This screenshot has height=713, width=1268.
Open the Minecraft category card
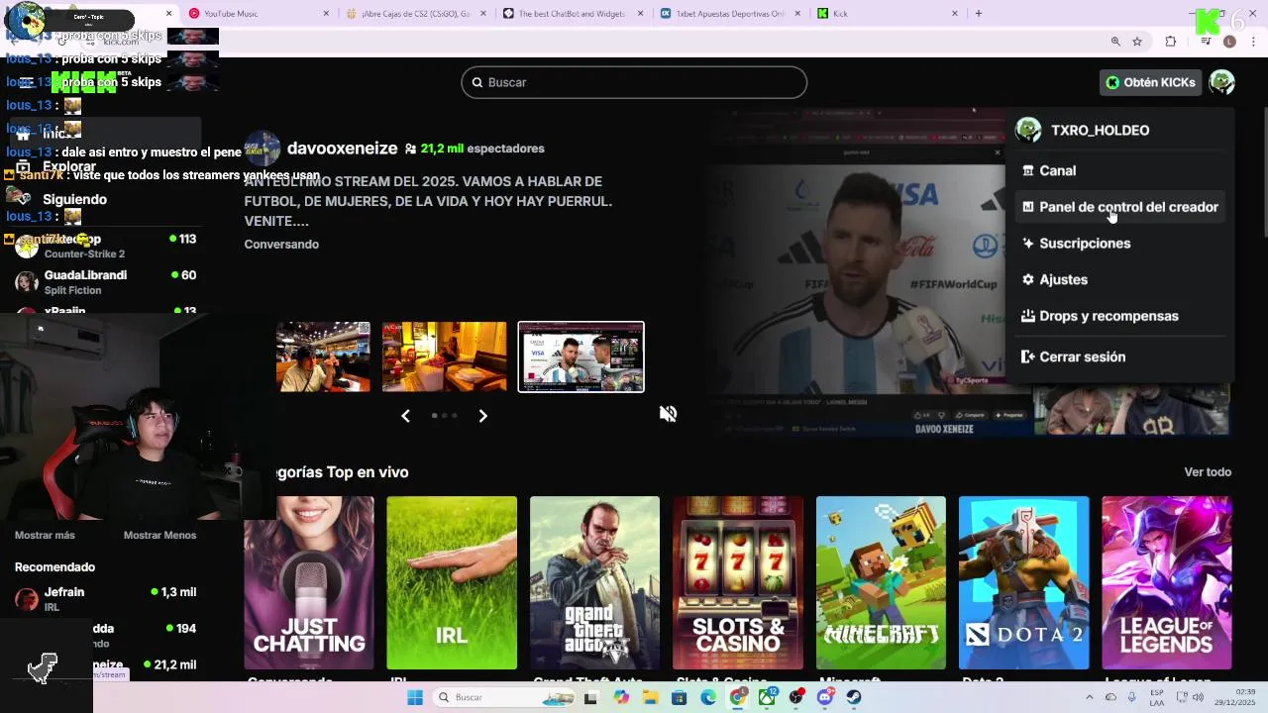click(881, 582)
